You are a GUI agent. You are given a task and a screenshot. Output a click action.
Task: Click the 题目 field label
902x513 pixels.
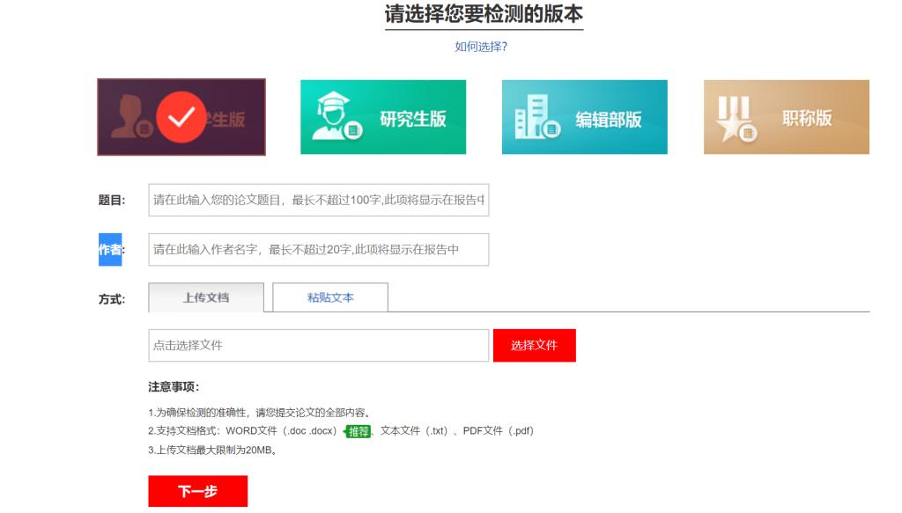(x=111, y=201)
